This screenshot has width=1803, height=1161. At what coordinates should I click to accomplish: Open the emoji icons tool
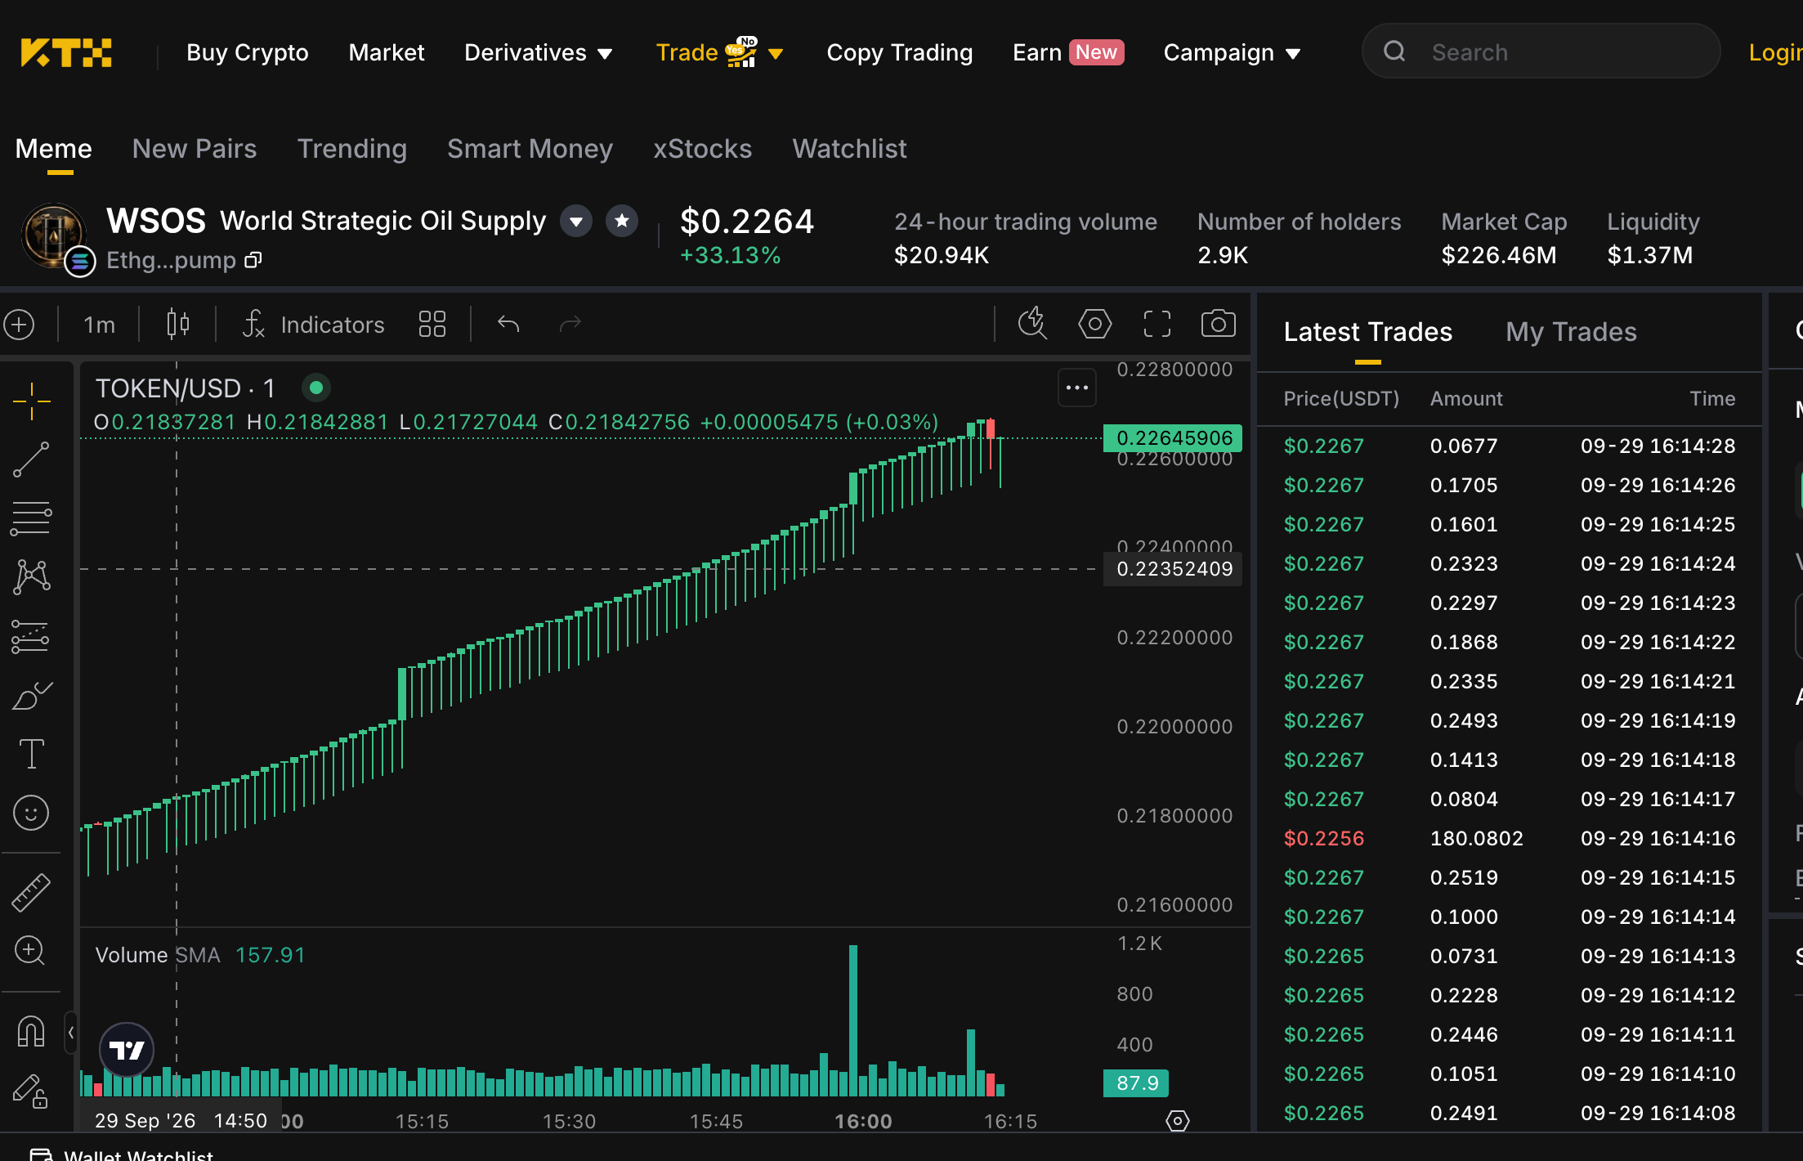(x=31, y=814)
